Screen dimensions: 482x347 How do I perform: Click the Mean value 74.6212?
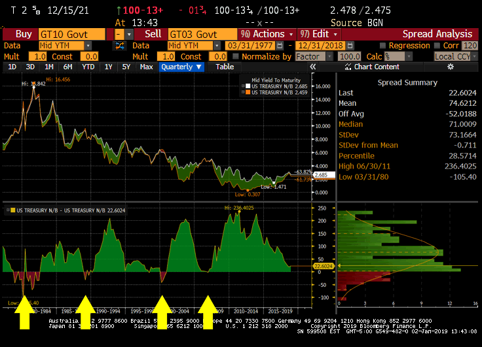pos(462,103)
